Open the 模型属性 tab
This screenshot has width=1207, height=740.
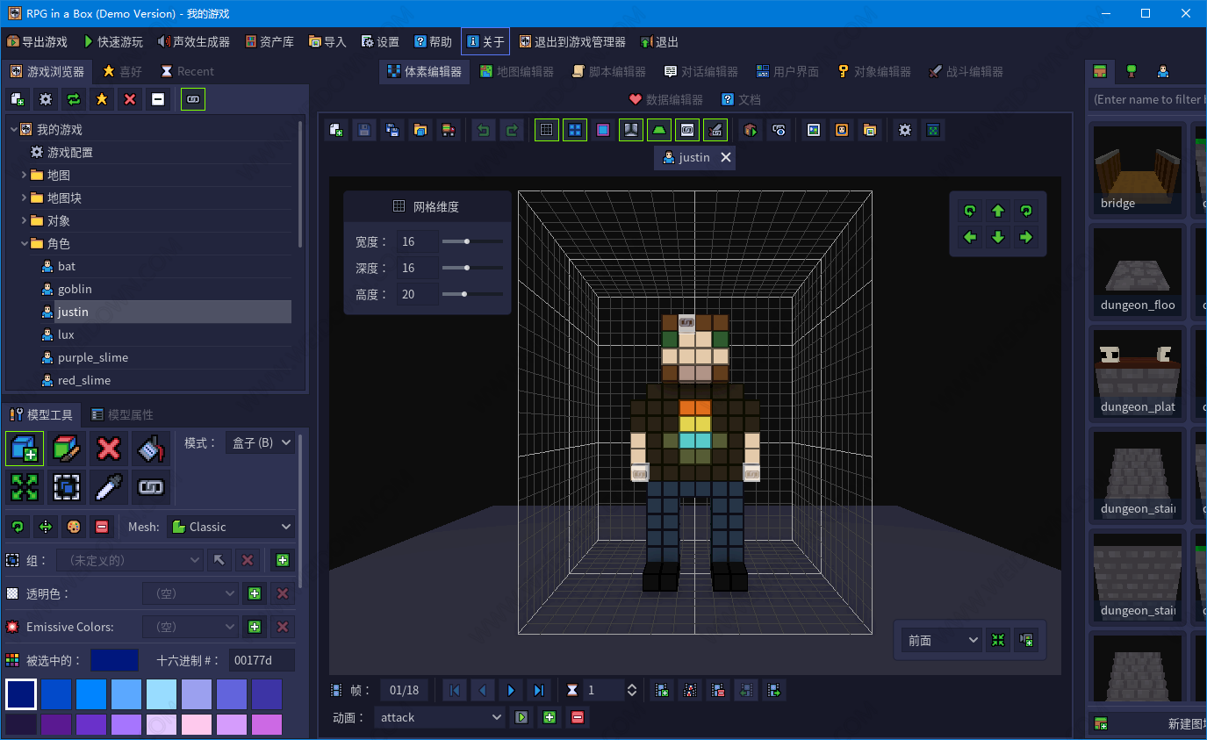pos(122,414)
